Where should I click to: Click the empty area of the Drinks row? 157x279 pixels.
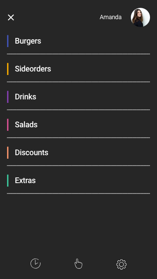pos(92,97)
